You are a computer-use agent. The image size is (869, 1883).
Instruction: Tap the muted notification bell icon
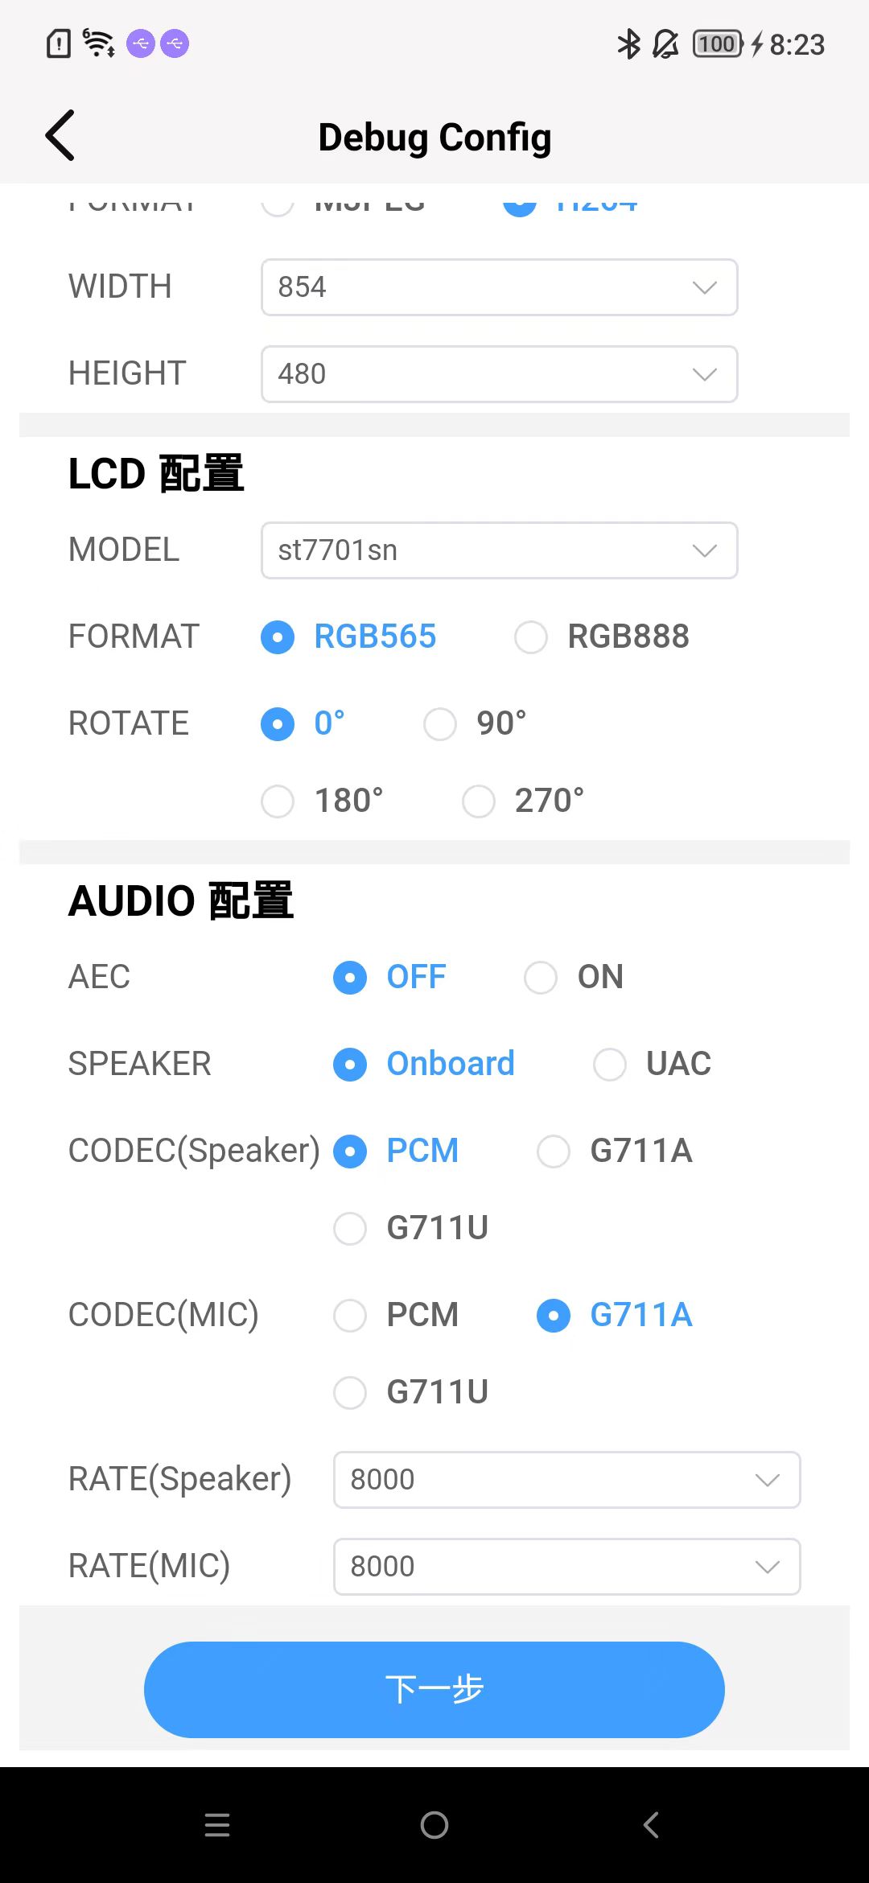(665, 44)
